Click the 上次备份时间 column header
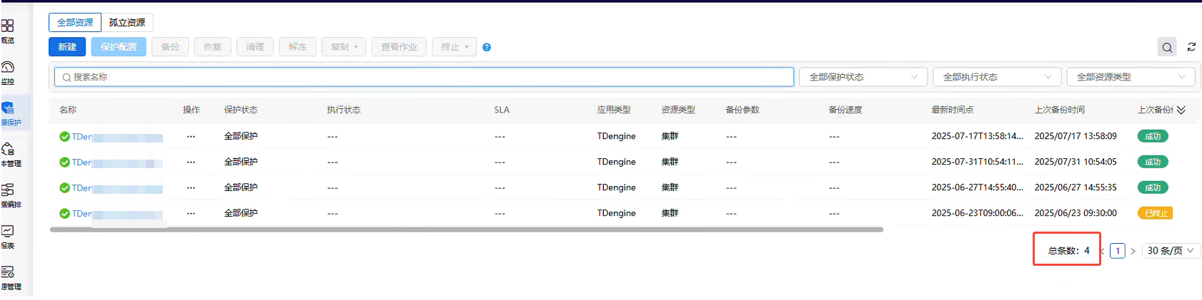 tap(1060, 110)
